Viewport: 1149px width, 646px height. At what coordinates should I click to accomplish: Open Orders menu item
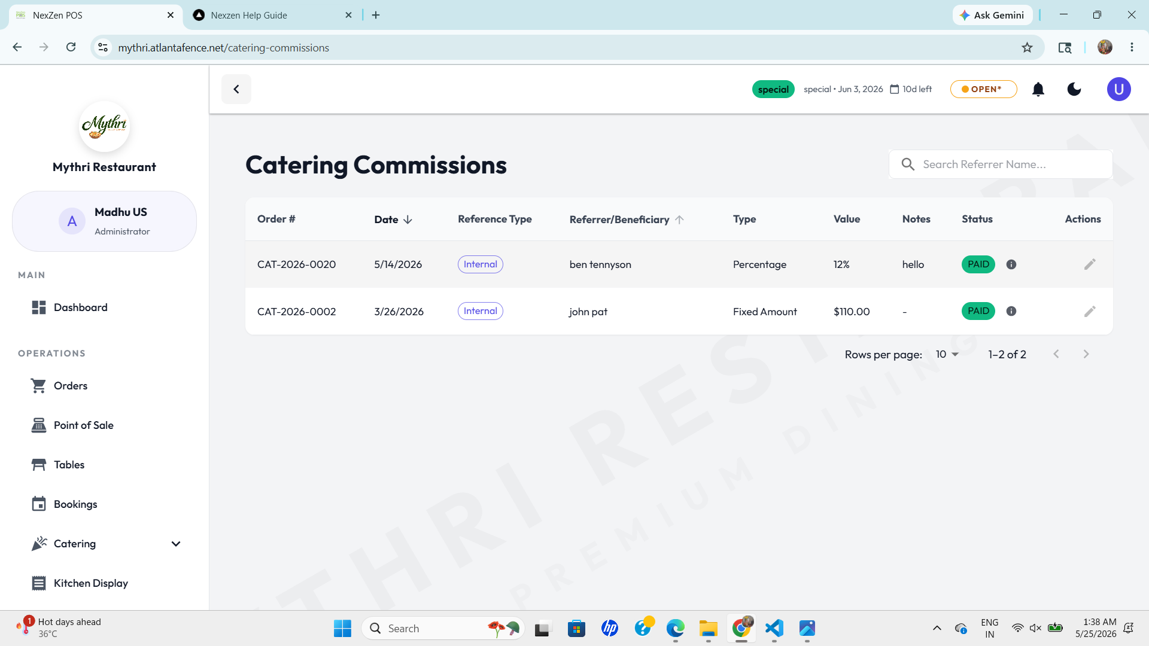click(104, 386)
